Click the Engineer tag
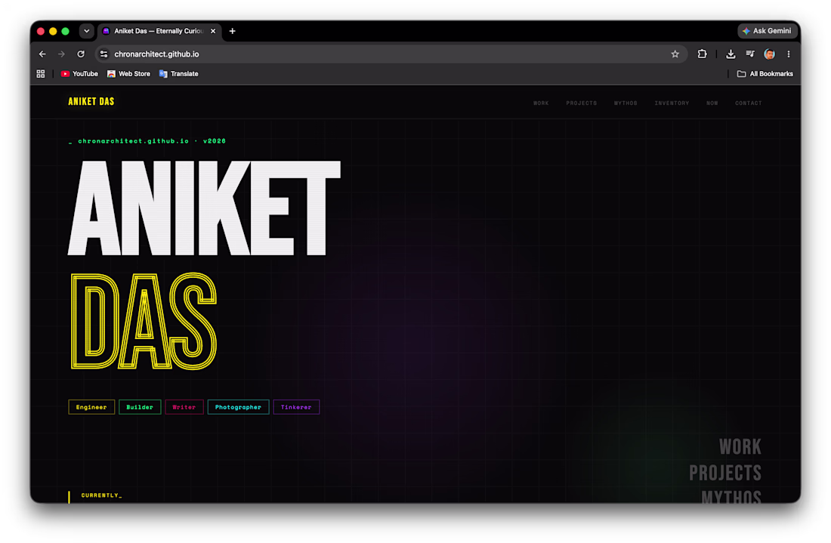This screenshot has height=543, width=831. point(91,407)
